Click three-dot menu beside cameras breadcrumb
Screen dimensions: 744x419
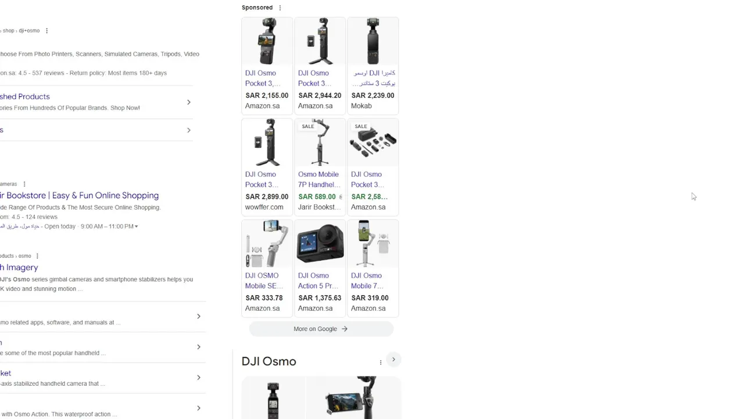click(x=24, y=184)
